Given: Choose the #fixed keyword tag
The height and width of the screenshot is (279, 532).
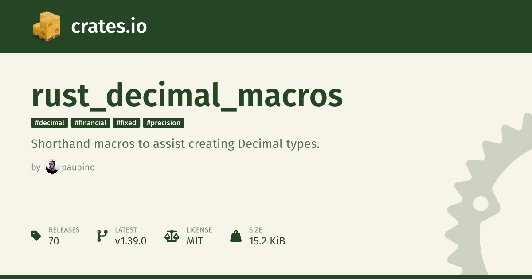Looking at the screenshot, I should coord(126,123).
